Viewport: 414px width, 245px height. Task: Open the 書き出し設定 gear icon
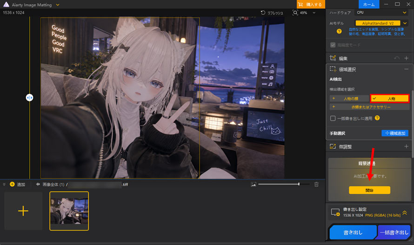(335, 212)
